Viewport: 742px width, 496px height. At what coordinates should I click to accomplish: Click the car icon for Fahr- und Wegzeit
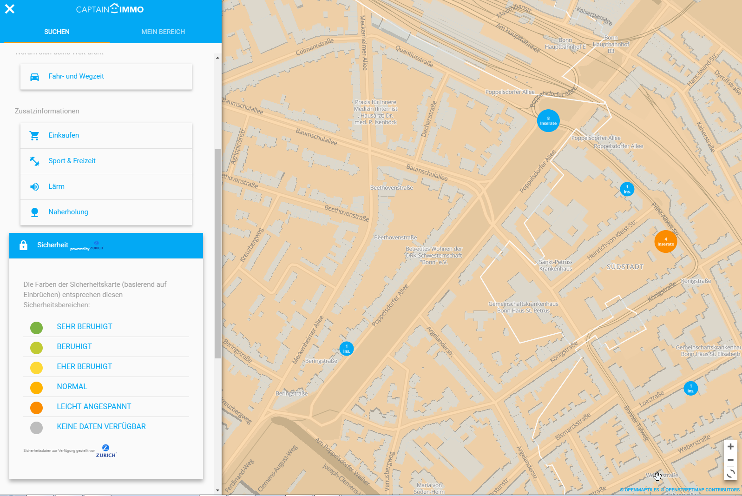[x=34, y=77]
